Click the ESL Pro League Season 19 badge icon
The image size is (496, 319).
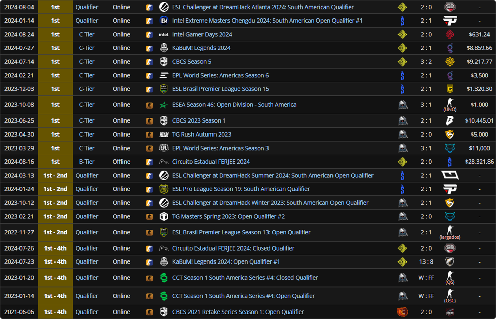[x=164, y=189]
